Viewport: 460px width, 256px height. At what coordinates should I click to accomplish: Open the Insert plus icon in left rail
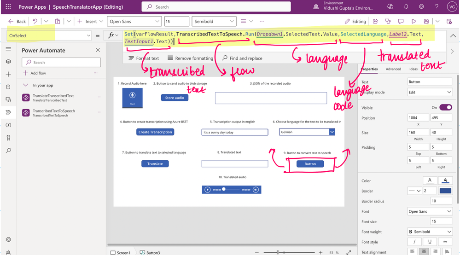8,74
